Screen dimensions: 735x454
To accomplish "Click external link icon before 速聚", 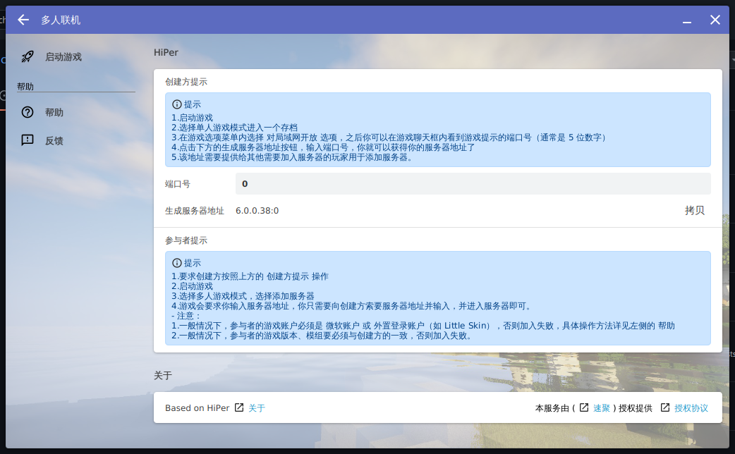I will pyautogui.click(x=584, y=407).
